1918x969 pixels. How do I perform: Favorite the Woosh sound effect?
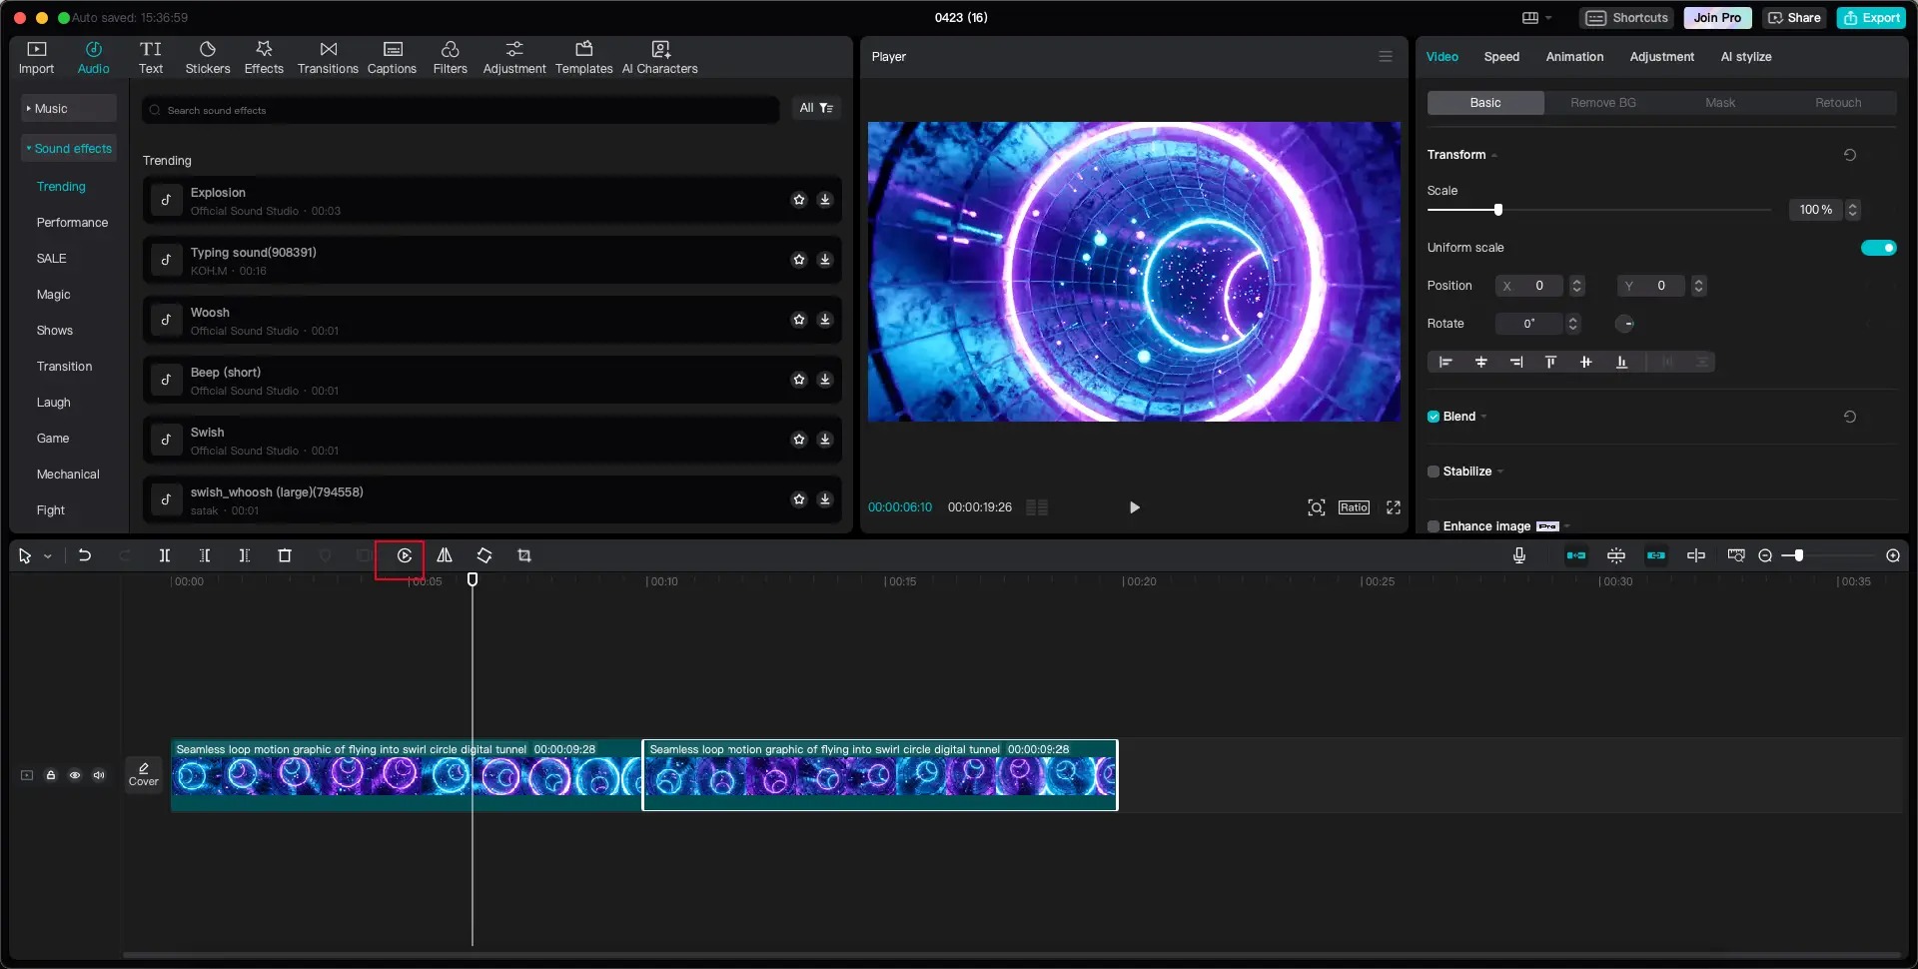(x=799, y=320)
